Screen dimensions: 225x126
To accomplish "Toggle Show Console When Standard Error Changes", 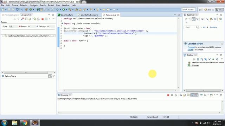I will (x=196, y=95).
